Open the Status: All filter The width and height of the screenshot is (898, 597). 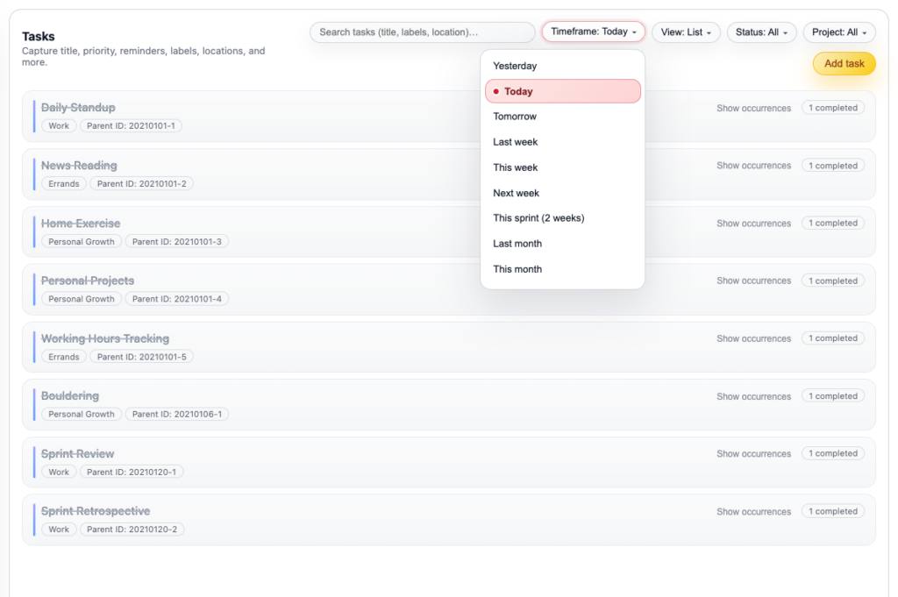coord(761,32)
